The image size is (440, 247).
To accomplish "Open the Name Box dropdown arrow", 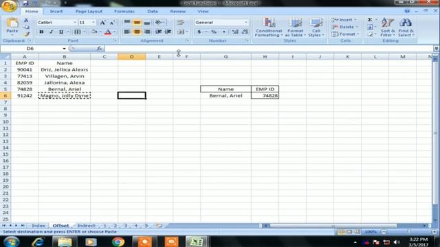I will click(64, 49).
